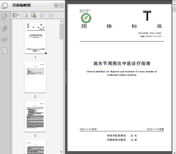Click the pane splitter grip handle
This screenshot has height=154, width=176.
click(66, 77)
